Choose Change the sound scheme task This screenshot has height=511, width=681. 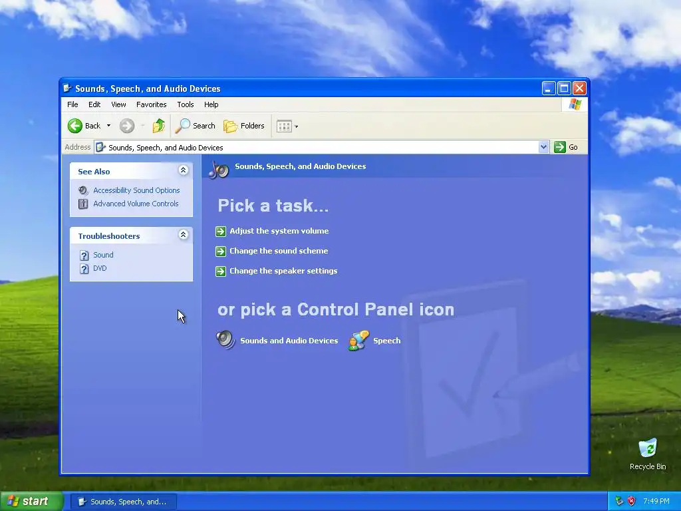pos(279,251)
